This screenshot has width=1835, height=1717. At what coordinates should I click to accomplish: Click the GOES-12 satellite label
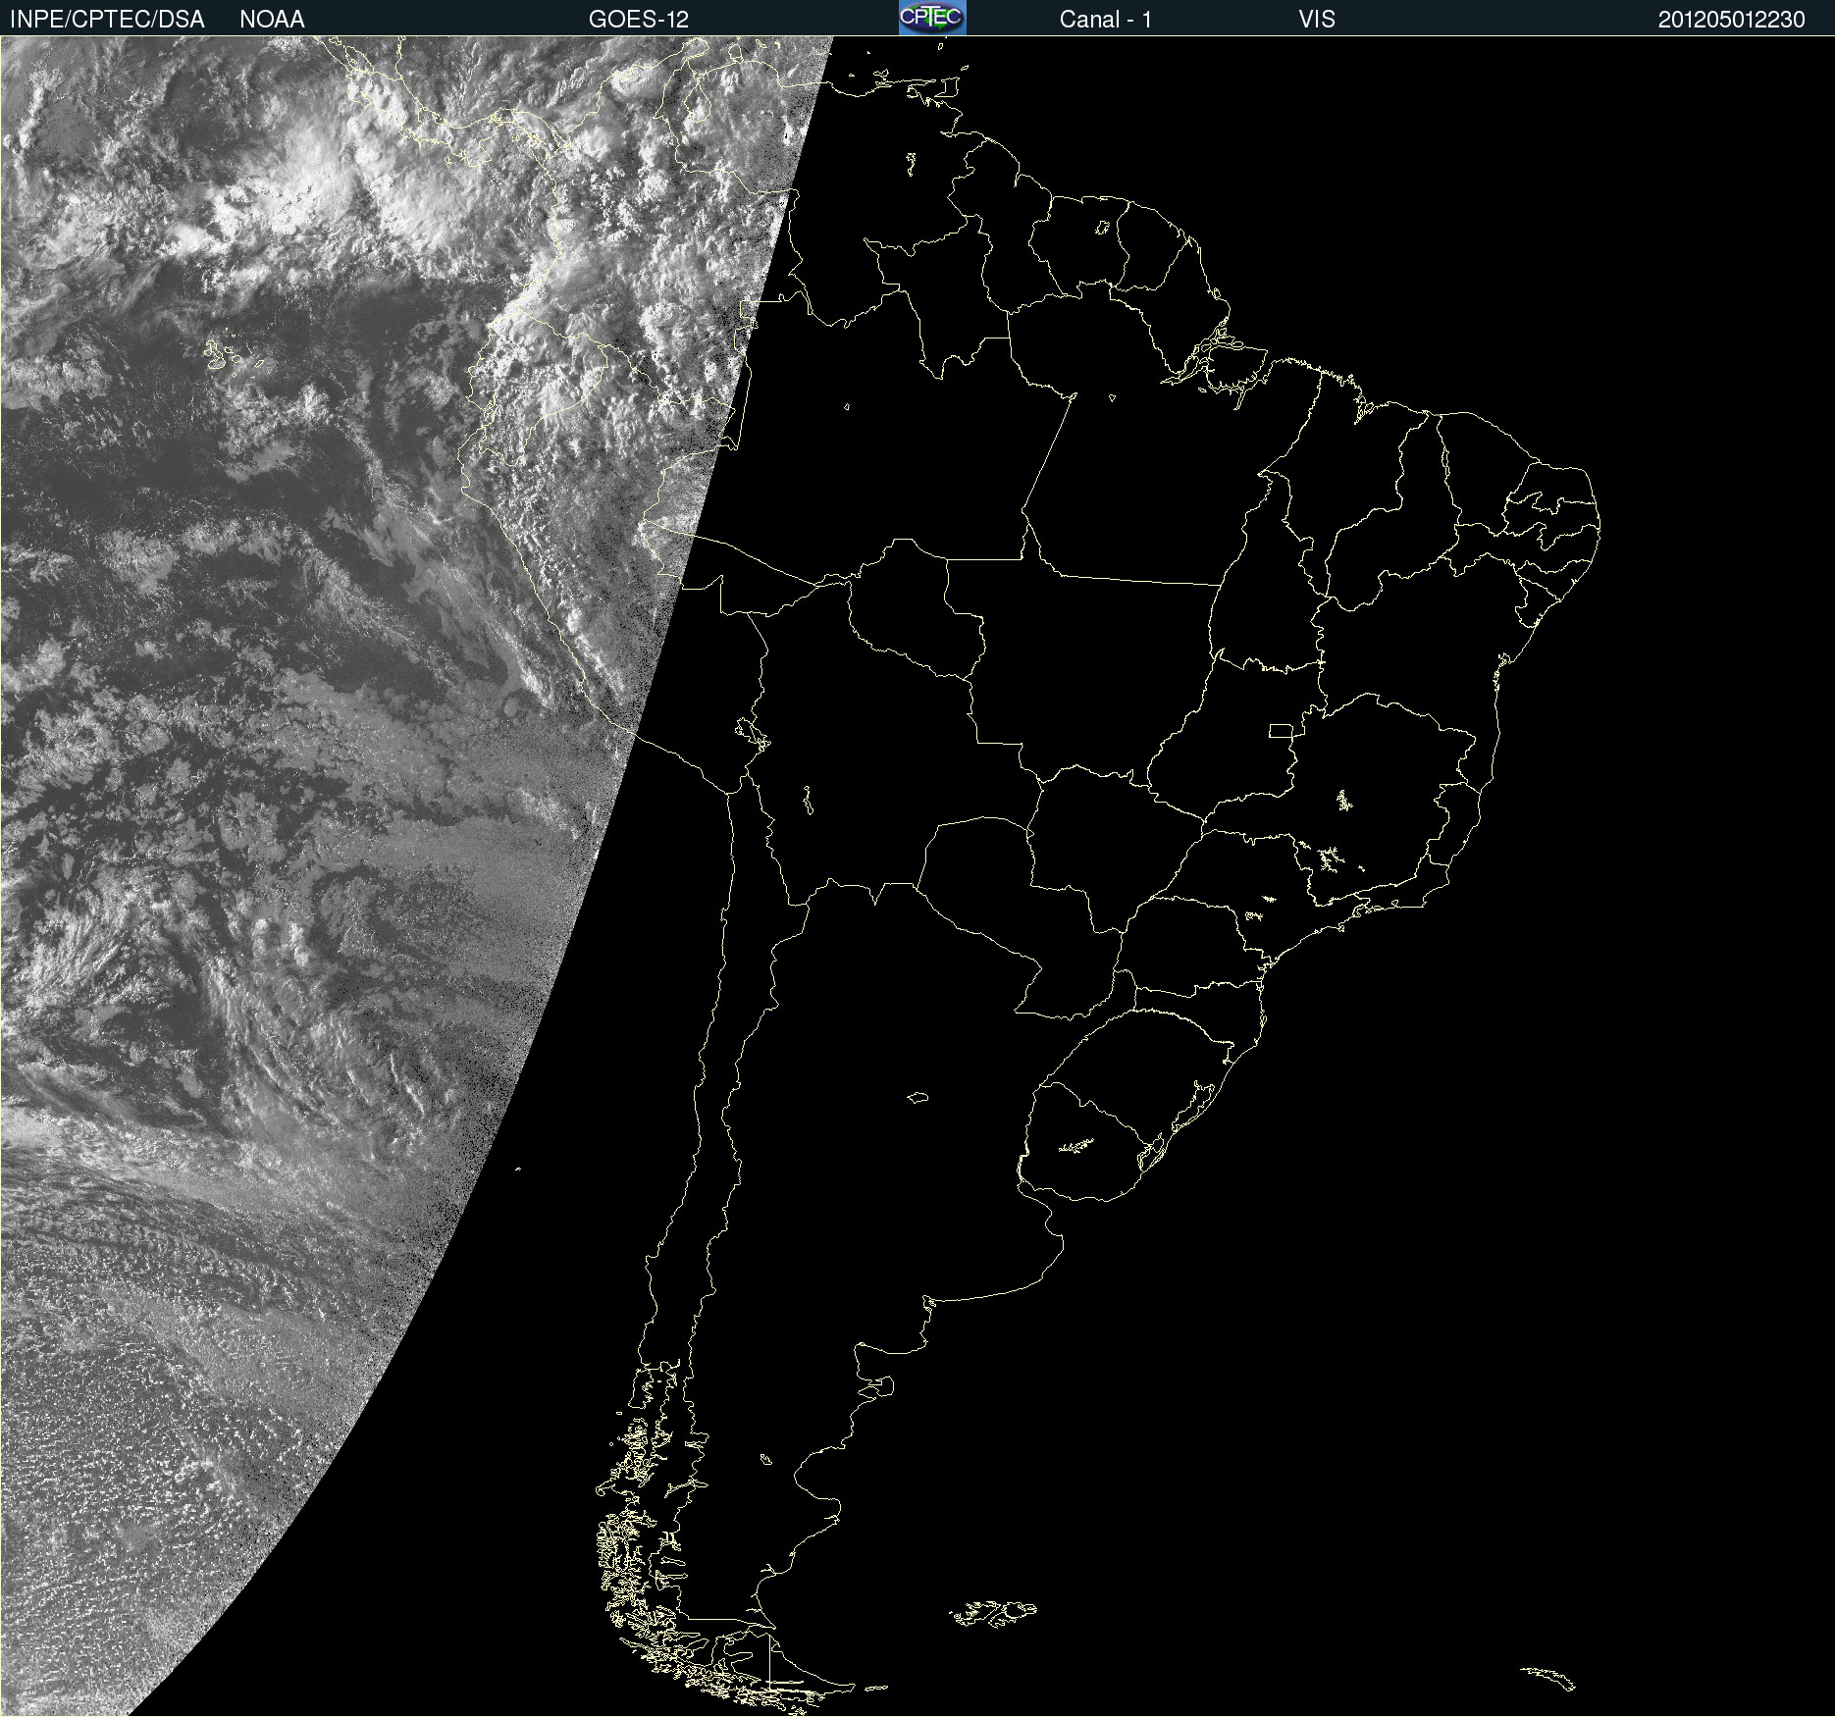(639, 20)
